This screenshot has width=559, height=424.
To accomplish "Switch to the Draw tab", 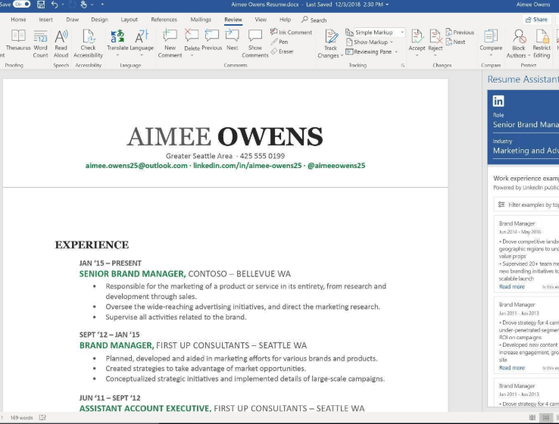I will (73, 20).
